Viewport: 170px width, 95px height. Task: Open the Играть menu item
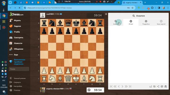click(17, 20)
